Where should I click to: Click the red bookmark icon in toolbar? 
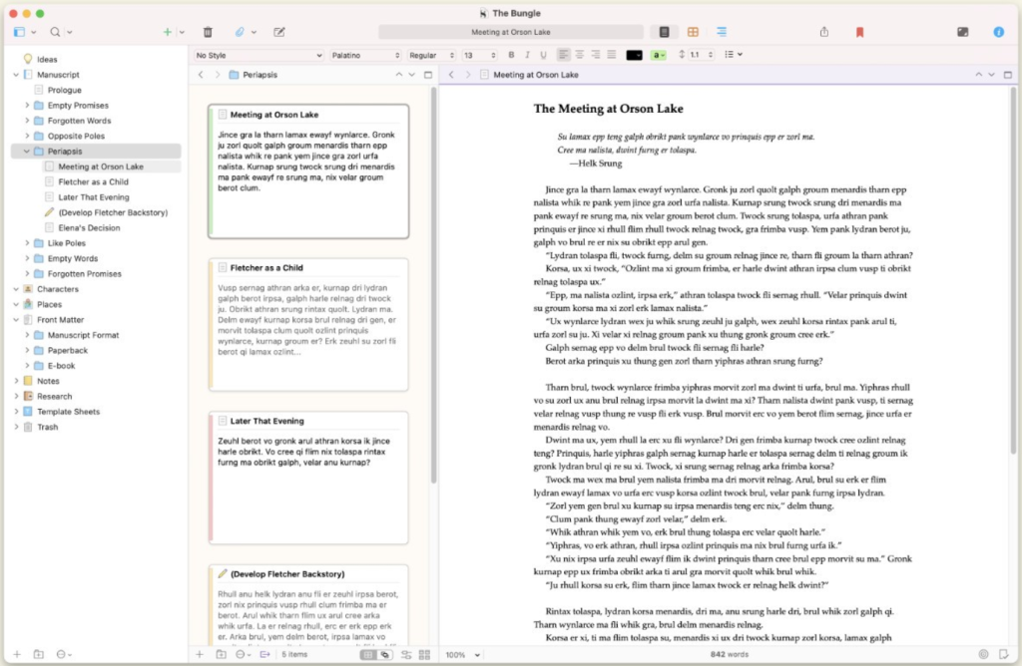tap(859, 32)
